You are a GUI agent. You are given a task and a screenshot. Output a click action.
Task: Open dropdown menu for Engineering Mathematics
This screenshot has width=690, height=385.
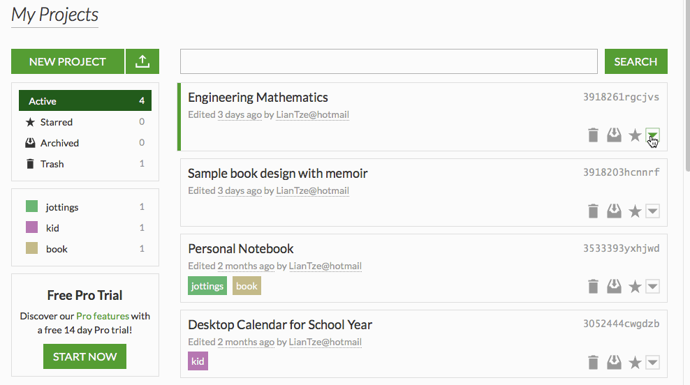(x=653, y=135)
